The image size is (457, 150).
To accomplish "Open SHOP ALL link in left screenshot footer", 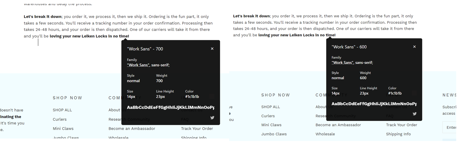I will (62, 110).
